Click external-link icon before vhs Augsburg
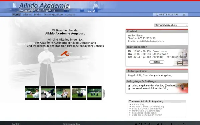 pyautogui.click(x=154, y=76)
